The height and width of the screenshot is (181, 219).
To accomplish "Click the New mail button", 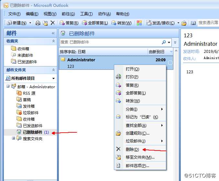I will coord(17,23).
